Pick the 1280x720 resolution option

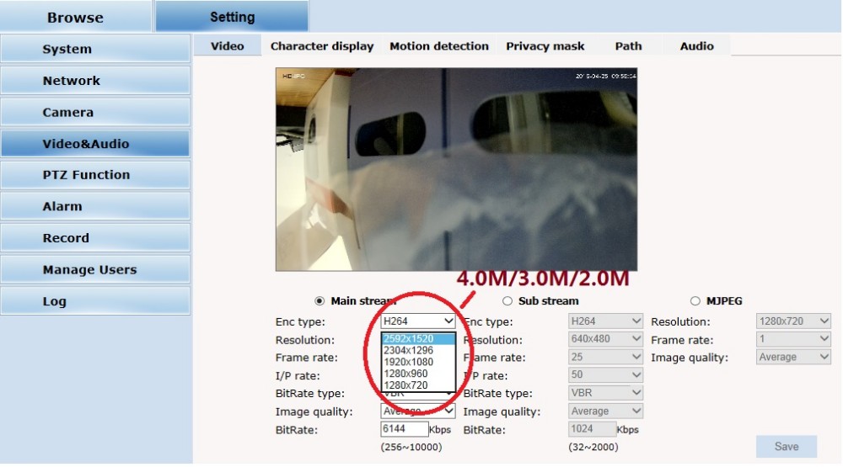(406, 385)
